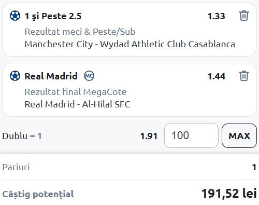Open the Real Madrid - Al-Hilal SFC match
Screen dimensions: 259x205
[77, 104]
